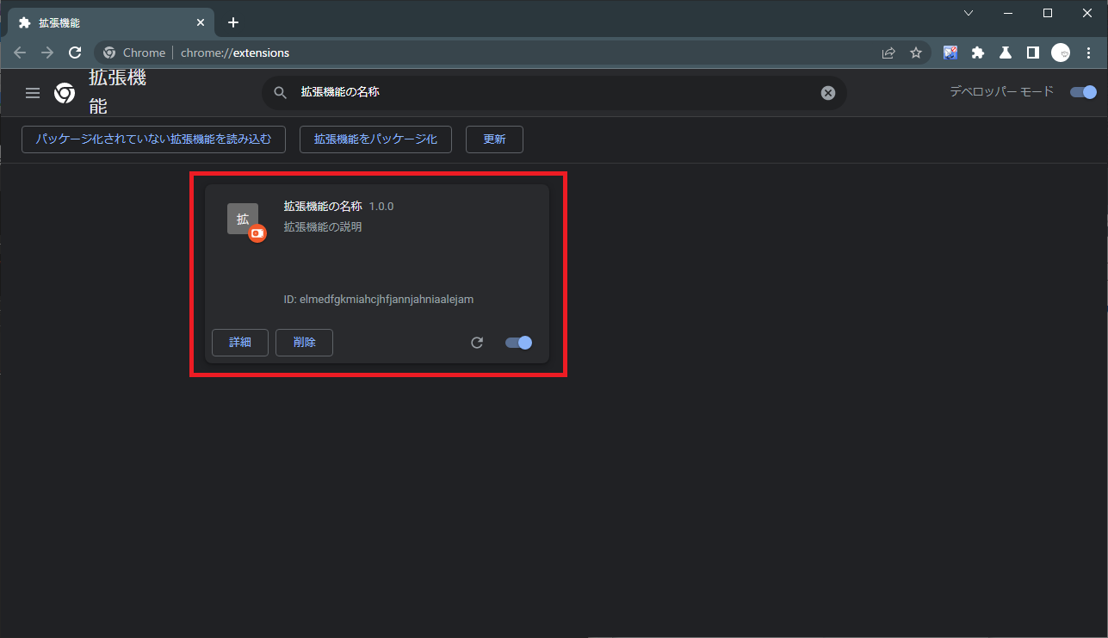Click the extension name 拡張機能の名称 in card
This screenshot has width=1108, height=638.
323,207
